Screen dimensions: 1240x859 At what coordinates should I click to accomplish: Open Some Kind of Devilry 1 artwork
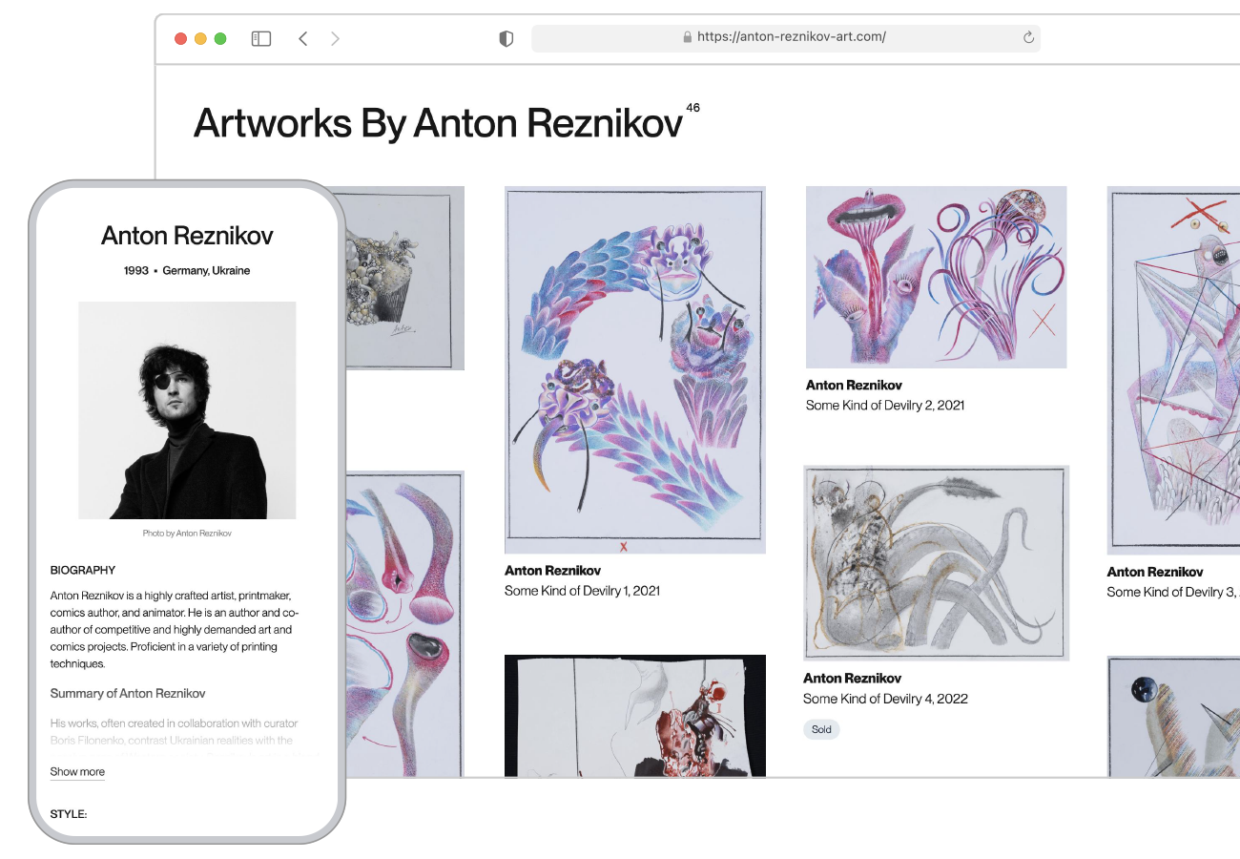pos(635,367)
